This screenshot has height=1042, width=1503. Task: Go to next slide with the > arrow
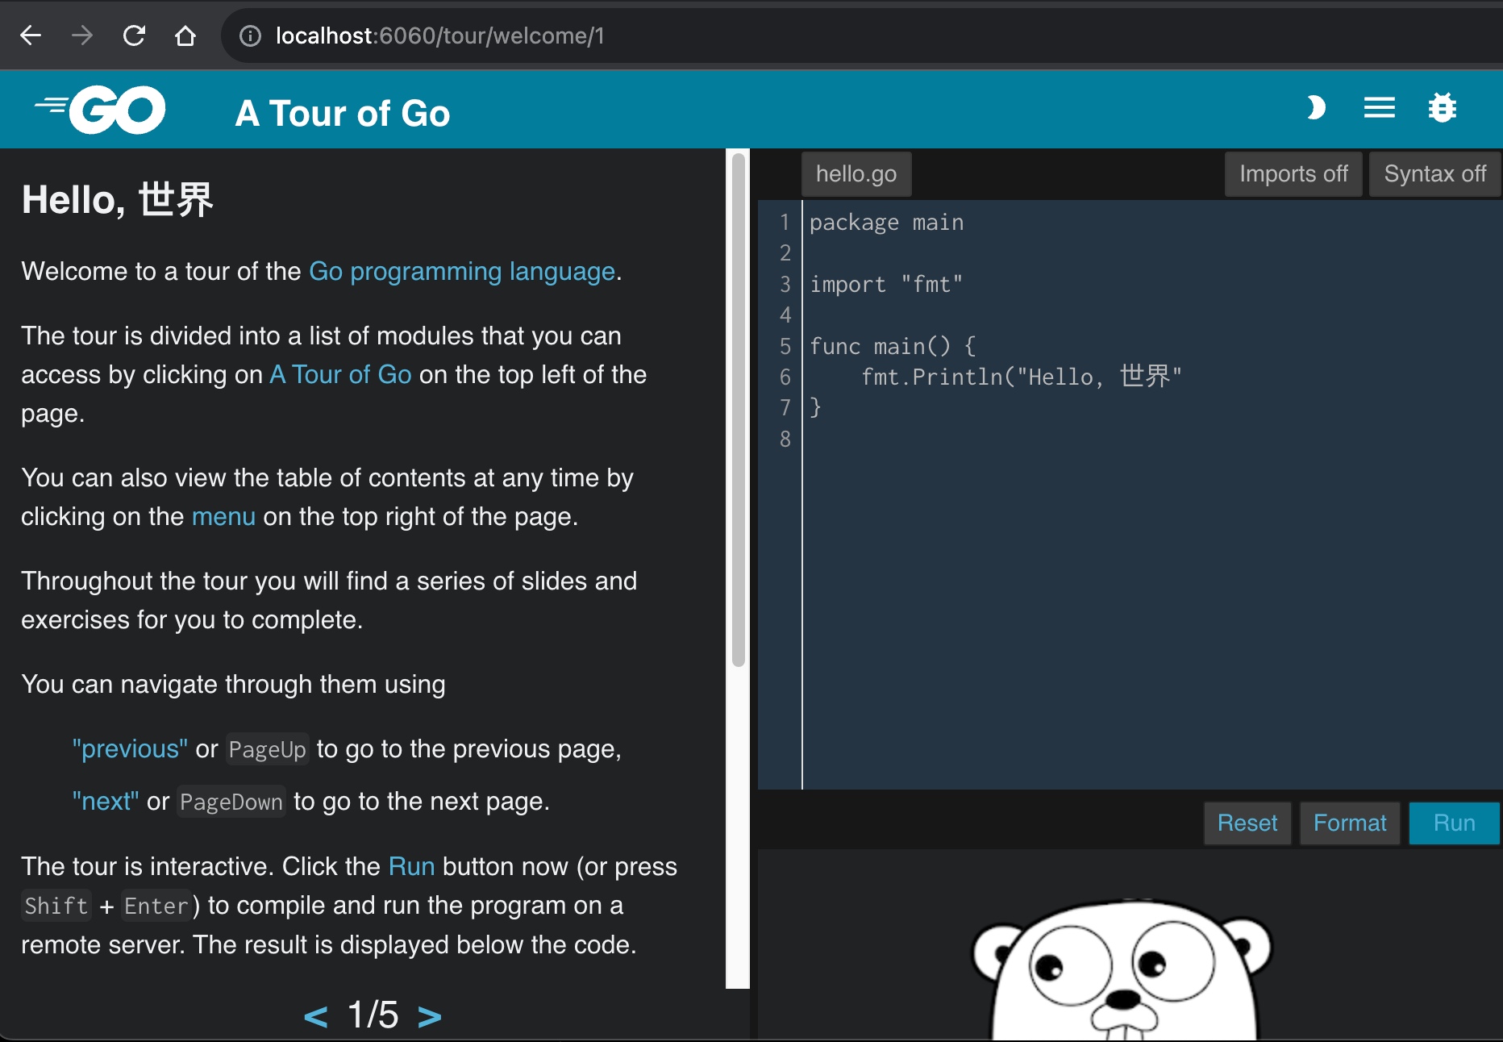point(428,1015)
